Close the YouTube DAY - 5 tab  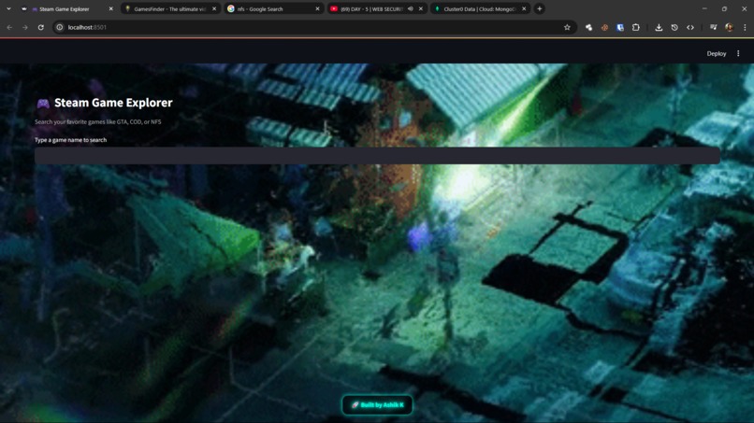coord(421,8)
